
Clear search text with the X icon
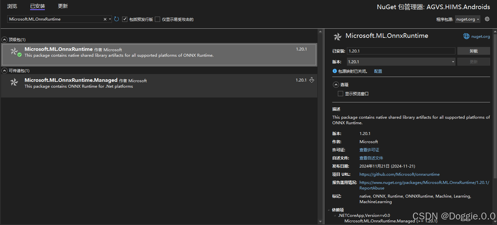click(x=105, y=19)
